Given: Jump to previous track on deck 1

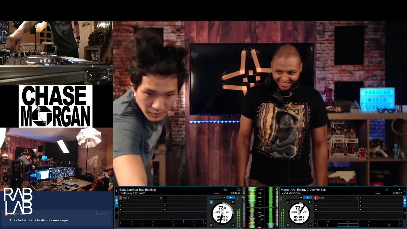Looking at the screenshot, I should tap(224, 198).
